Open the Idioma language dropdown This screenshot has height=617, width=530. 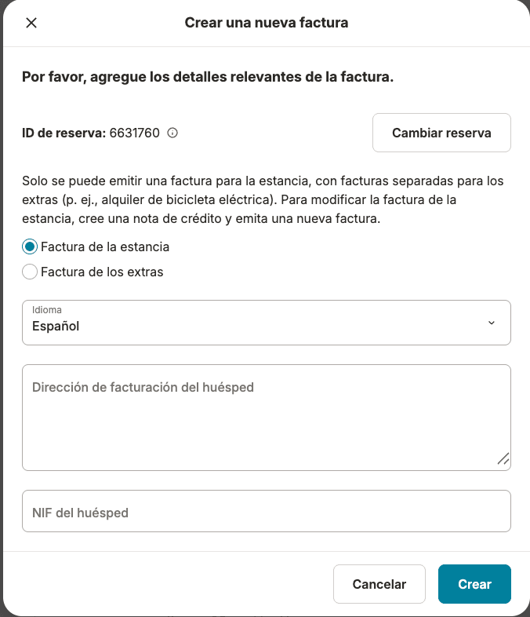coord(266,323)
